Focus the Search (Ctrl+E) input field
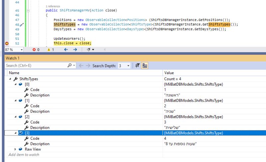The image size is (266, 162). point(36,66)
